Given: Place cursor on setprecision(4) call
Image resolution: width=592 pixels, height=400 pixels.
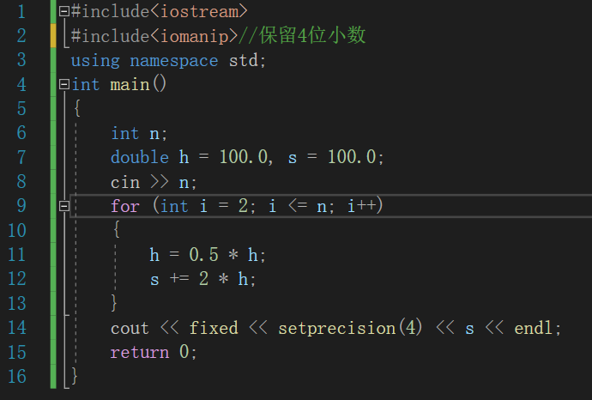Looking at the screenshot, I should (341, 329).
